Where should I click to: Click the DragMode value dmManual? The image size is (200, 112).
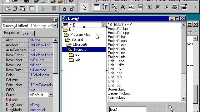pos(41,110)
